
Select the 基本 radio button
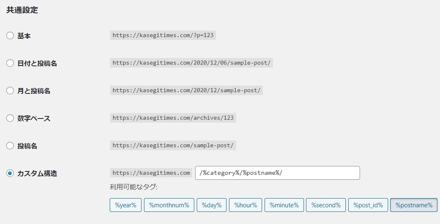pos(10,35)
